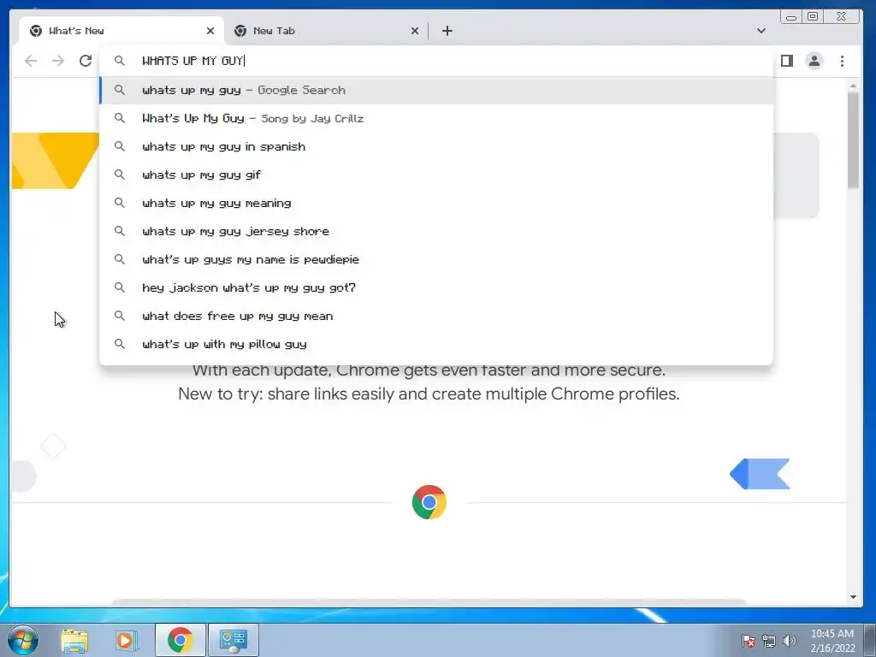876x657 pixels.
Task: Choose 'what does free up my guy mean'
Action: pyautogui.click(x=436, y=316)
